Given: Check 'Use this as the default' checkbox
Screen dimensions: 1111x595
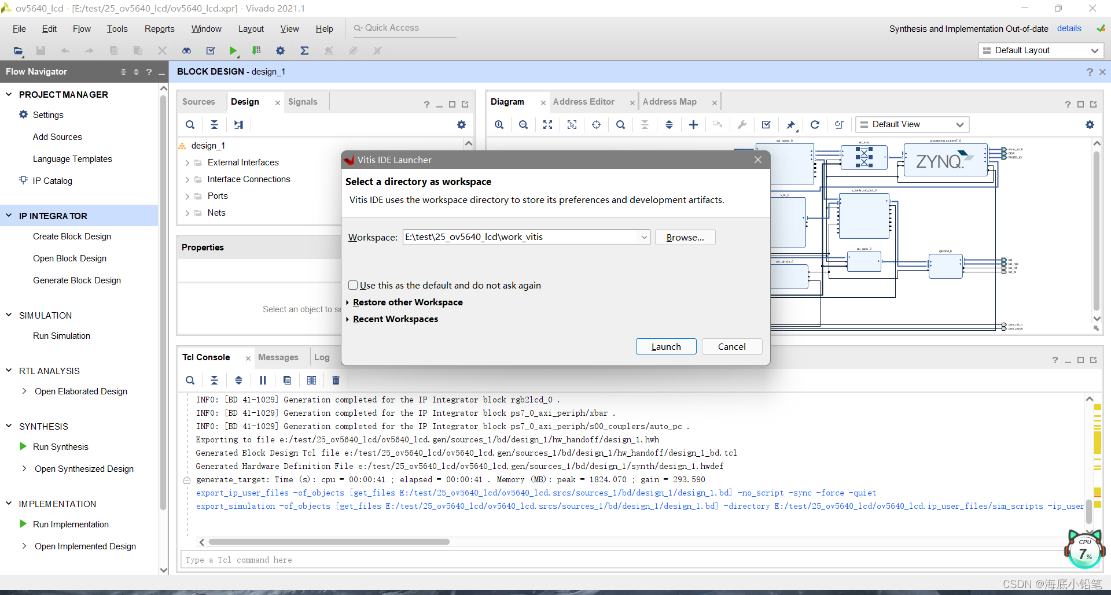Looking at the screenshot, I should 353,285.
